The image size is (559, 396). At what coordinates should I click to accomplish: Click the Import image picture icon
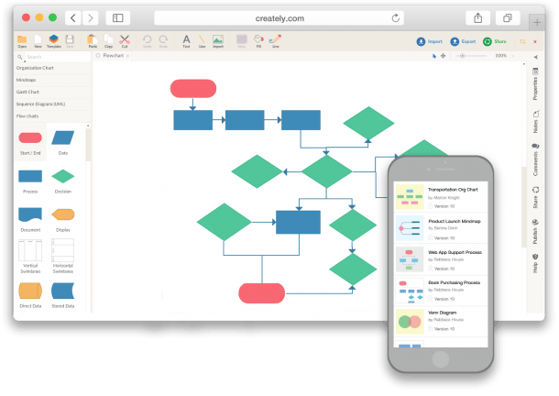[x=218, y=39]
